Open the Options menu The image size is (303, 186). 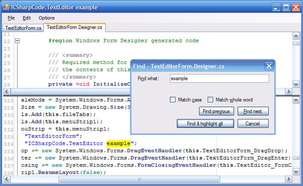click(46, 18)
